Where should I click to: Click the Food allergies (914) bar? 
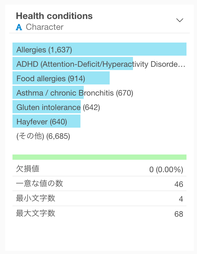coord(61,78)
